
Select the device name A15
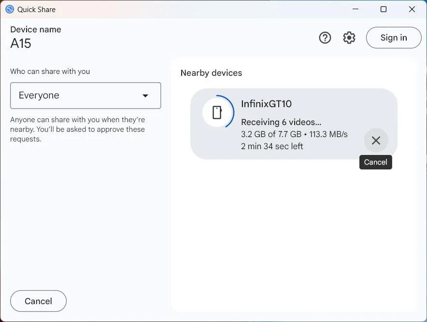(21, 43)
